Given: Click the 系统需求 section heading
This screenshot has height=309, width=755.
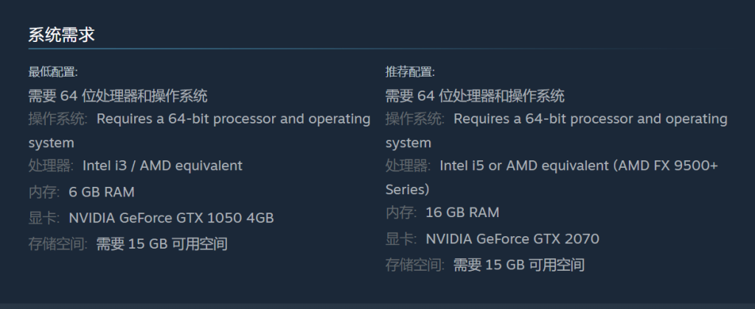Looking at the screenshot, I should [61, 35].
